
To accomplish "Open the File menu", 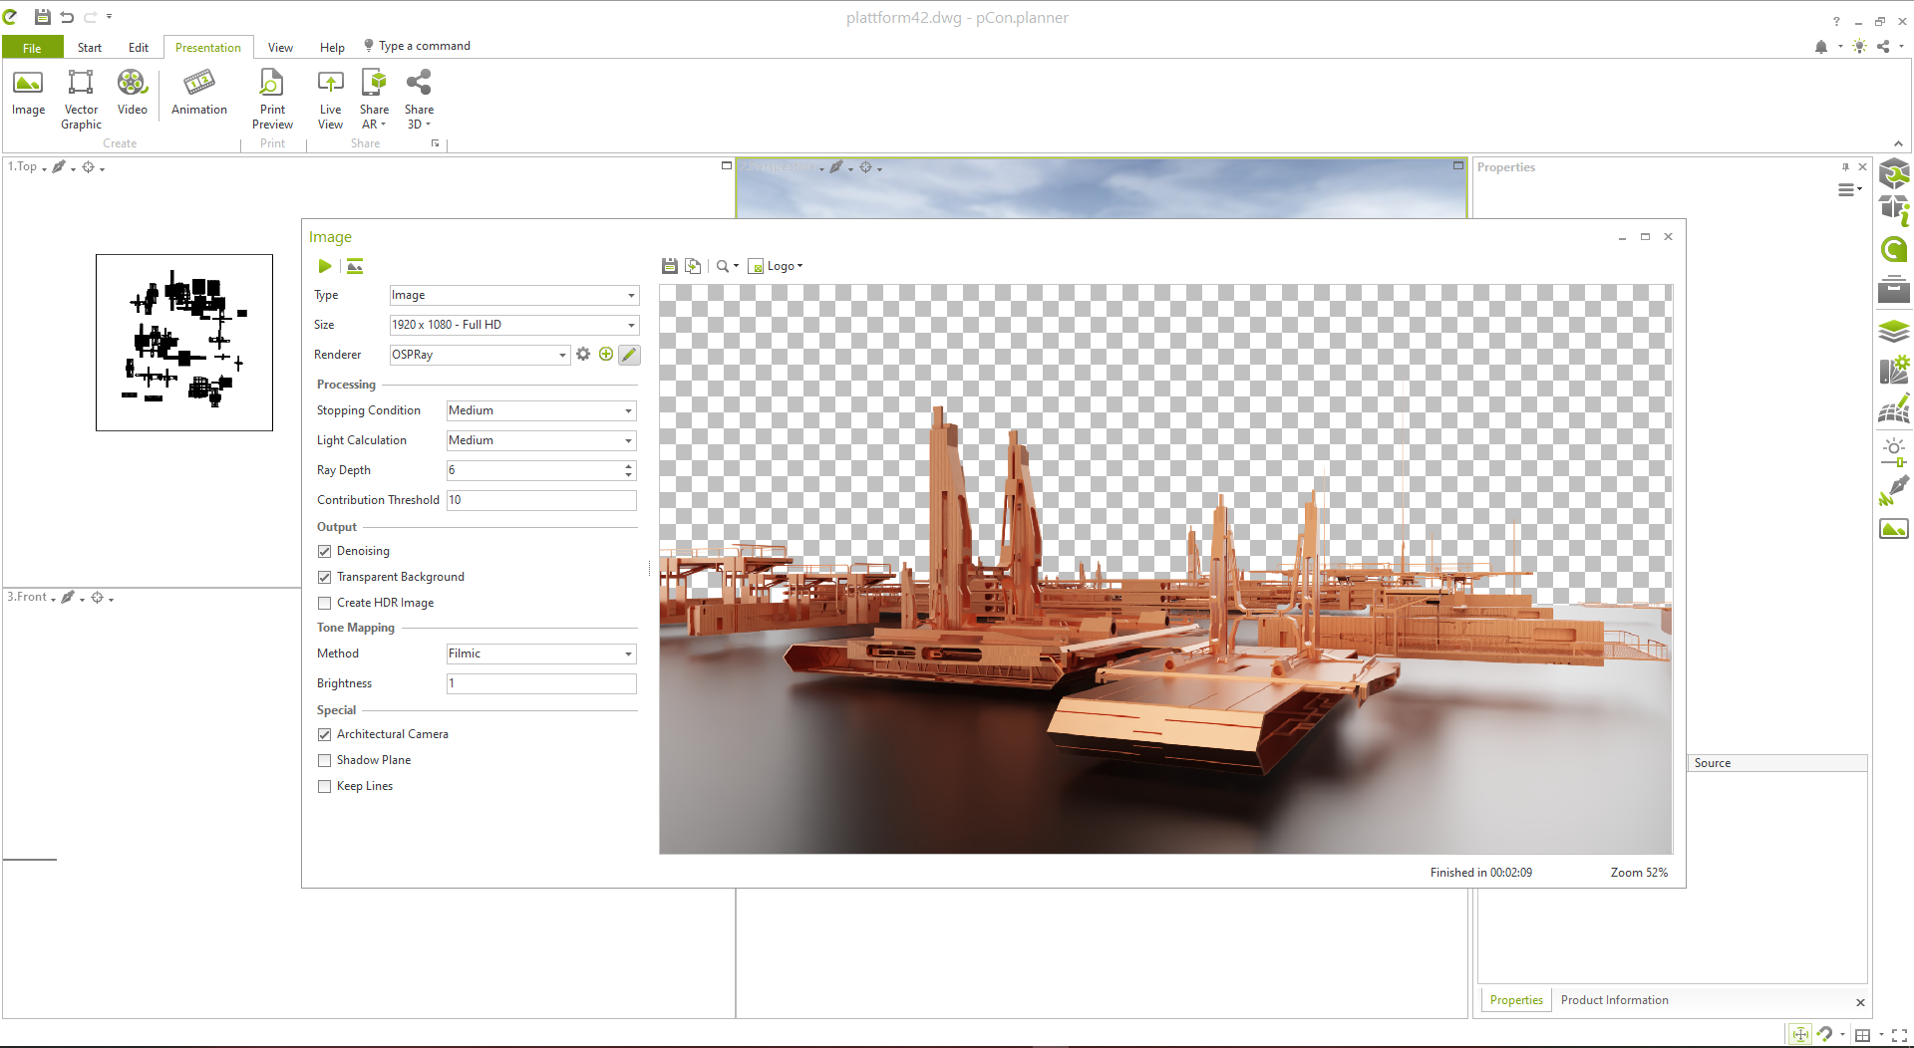I will [x=32, y=48].
